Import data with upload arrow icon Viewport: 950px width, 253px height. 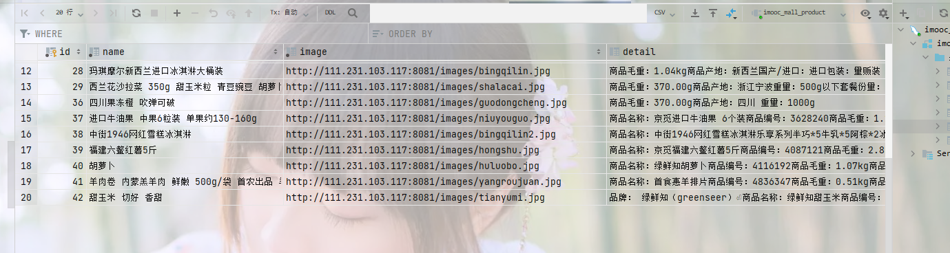pyautogui.click(x=713, y=13)
